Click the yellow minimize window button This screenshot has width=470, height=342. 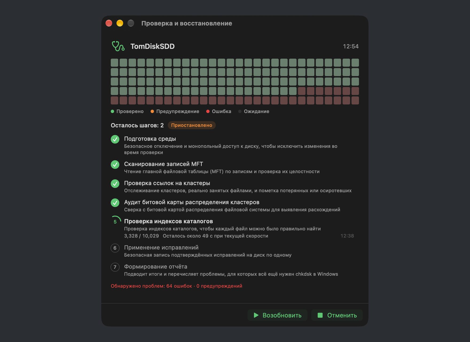pyautogui.click(x=120, y=23)
